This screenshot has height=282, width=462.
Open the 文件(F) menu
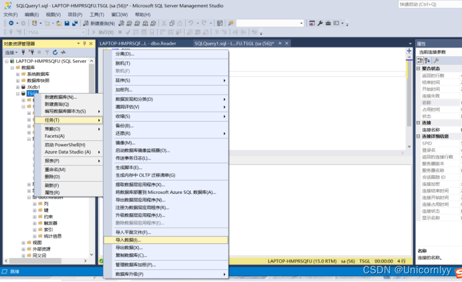(x=11, y=15)
